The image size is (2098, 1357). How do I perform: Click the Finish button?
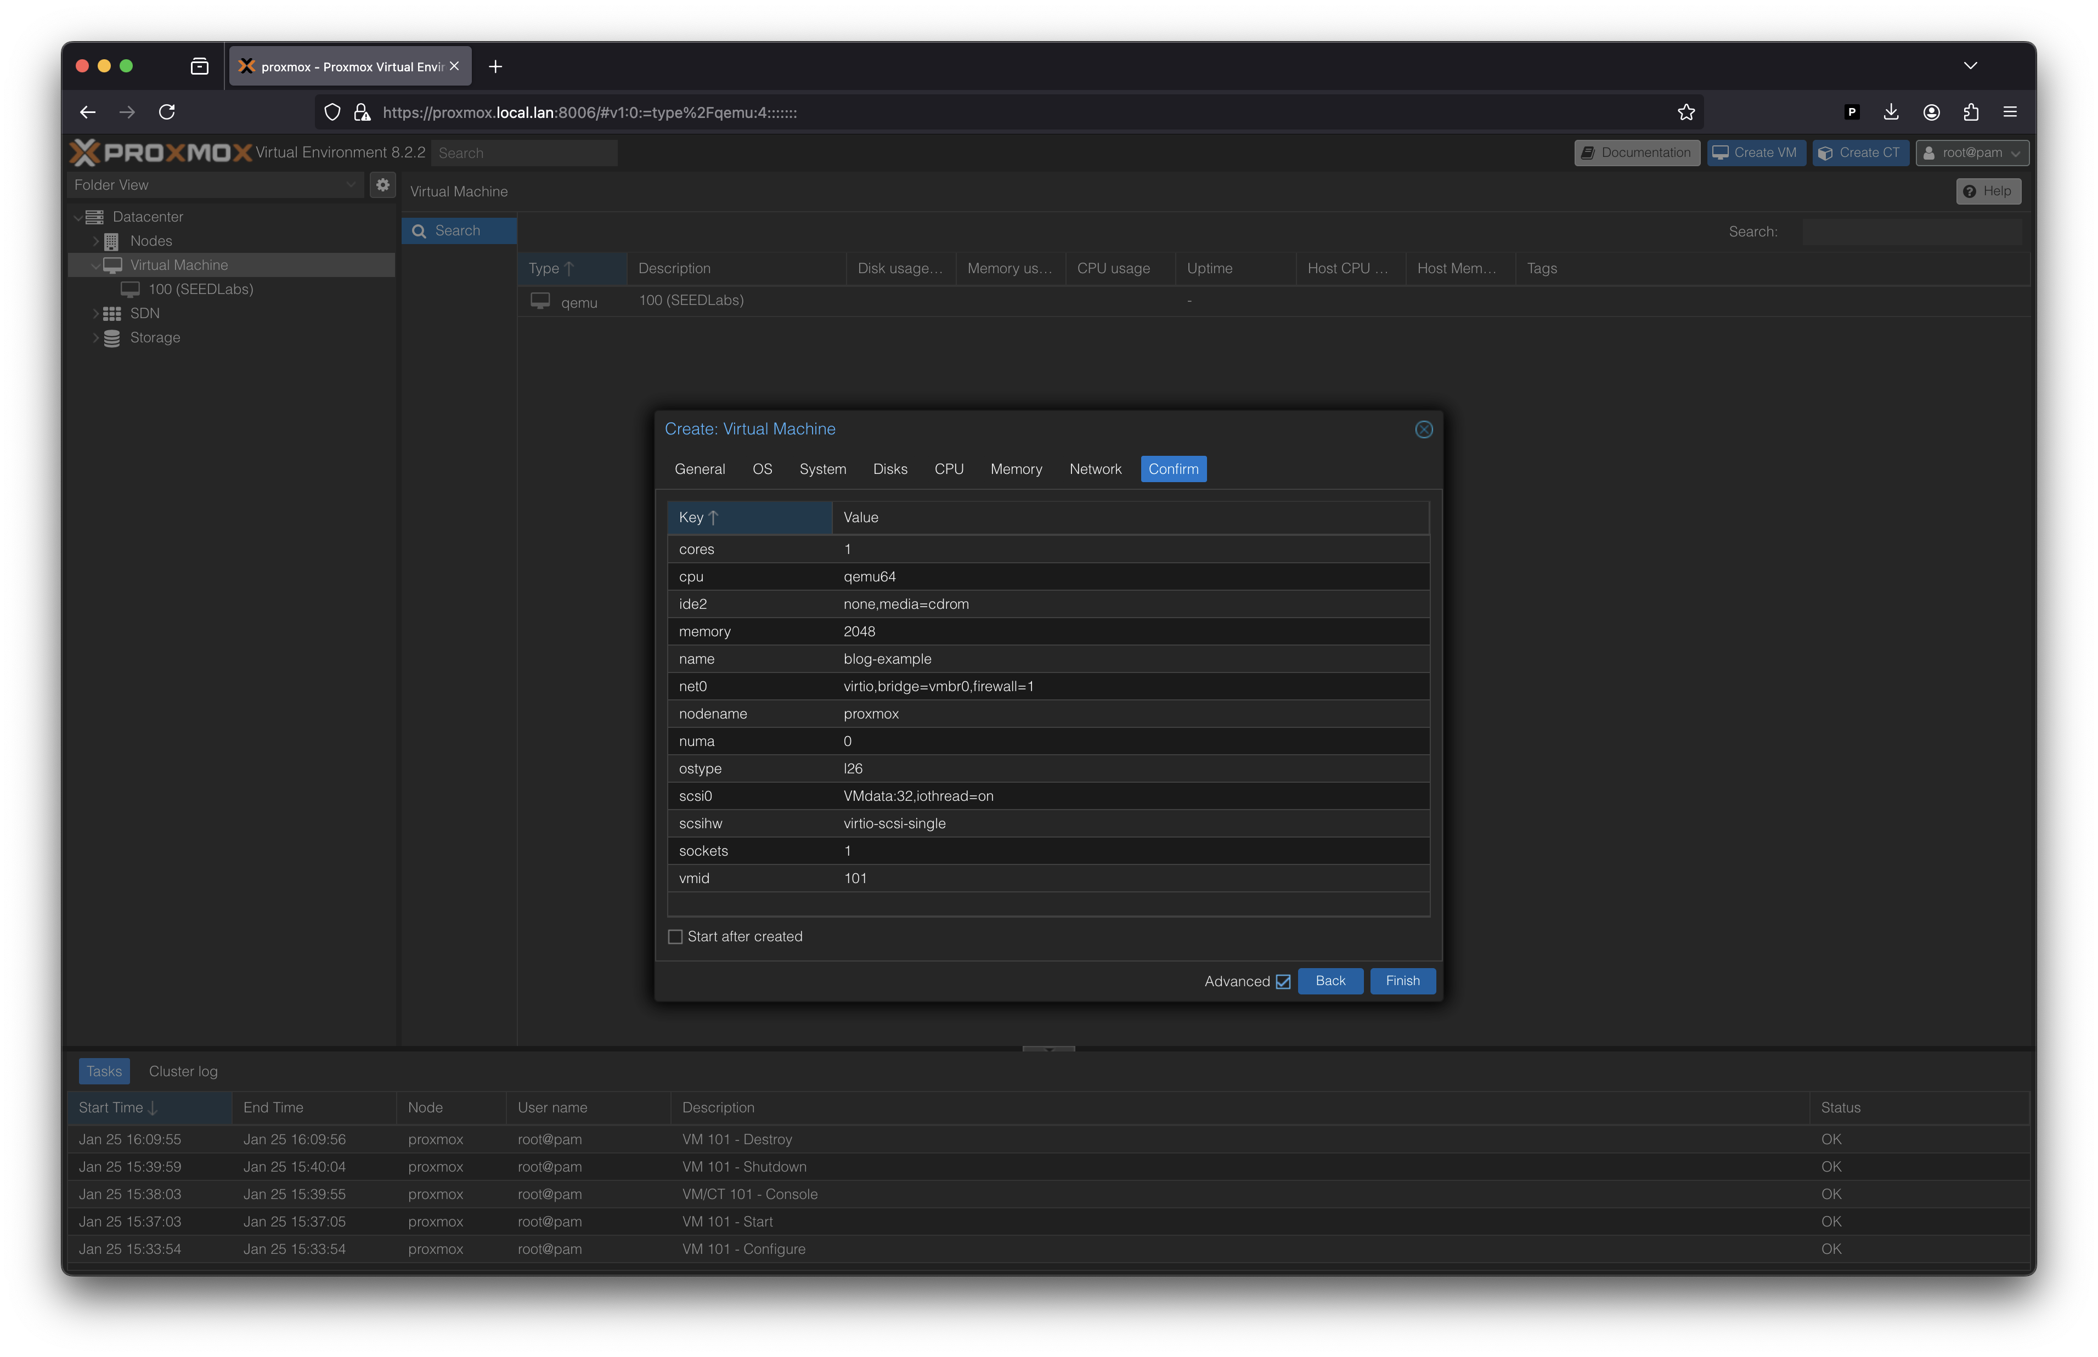point(1402,981)
